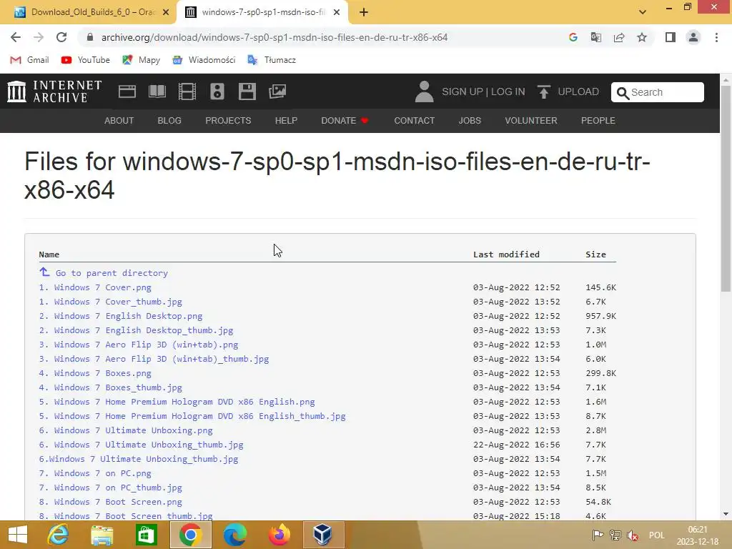Open 1. Windows 7 Cover.png
Image resolution: width=732 pixels, height=549 pixels.
pos(95,287)
